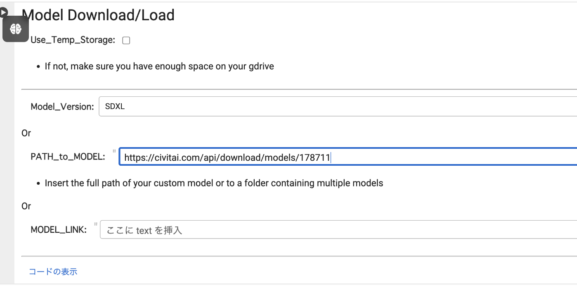Viewport: 577px width, 286px height.
Task: Run the Model Download/Load cell
Action: pos(3,12)
